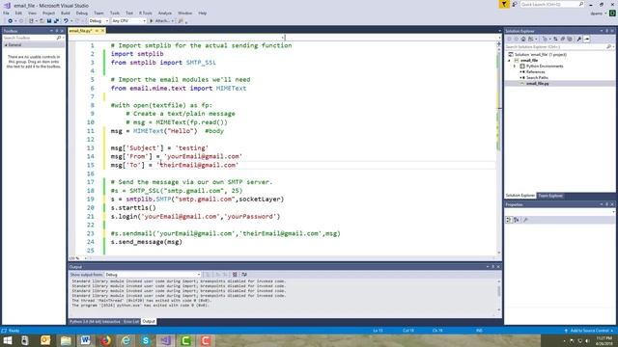The image size is (618, 347).
Task: Click the Show All Files icon
Action: (570, 39)
